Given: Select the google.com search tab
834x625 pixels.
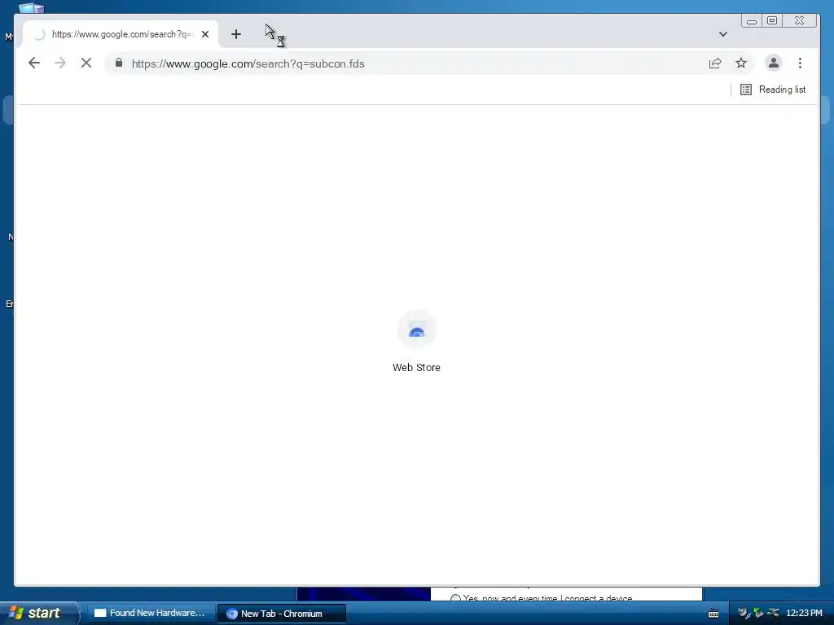Looking at the screenshot, I should coord(121,34).
